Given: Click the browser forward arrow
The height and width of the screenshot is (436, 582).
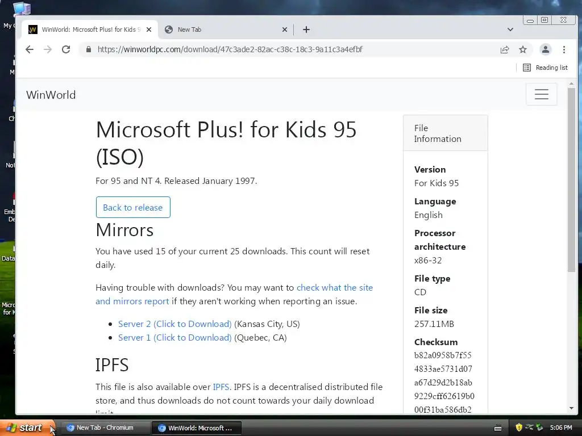Looking at the screenshot, I should pos(48,49).
